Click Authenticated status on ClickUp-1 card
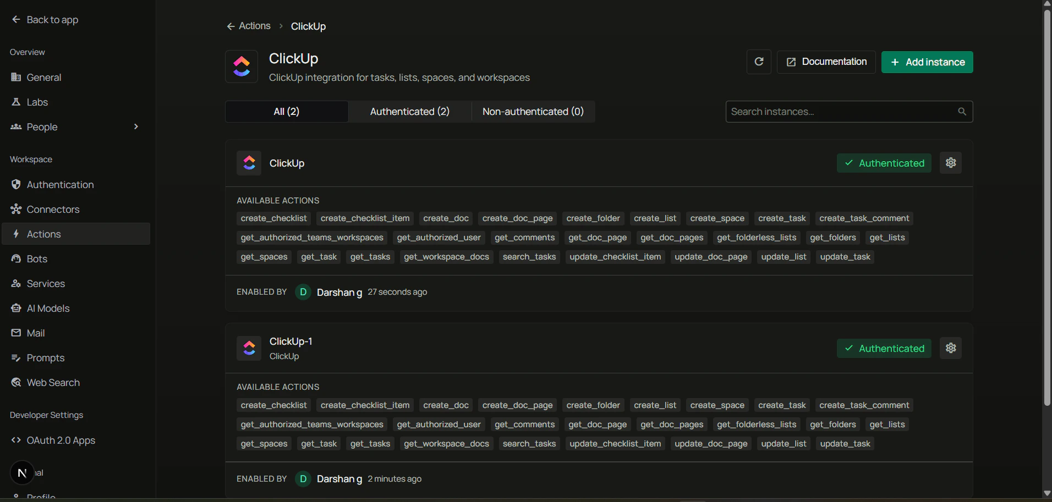 (x=884, y=349)
